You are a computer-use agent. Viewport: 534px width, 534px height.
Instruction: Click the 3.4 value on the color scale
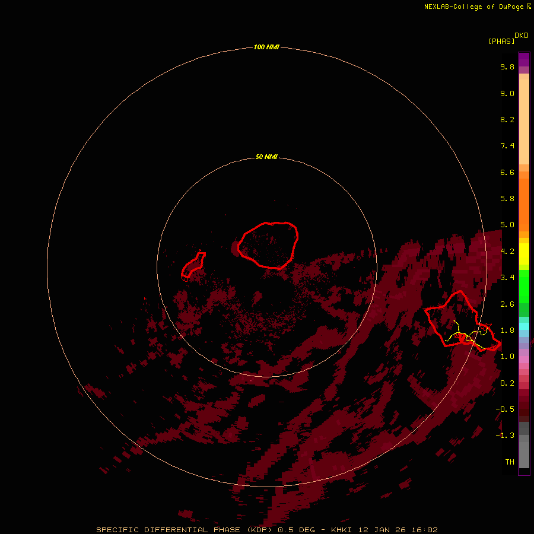click(x=507, y=278)
